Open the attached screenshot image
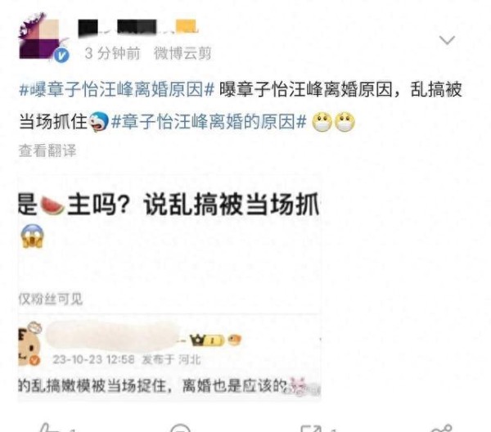This screenshot has width=491, height=432. point(169,290)
